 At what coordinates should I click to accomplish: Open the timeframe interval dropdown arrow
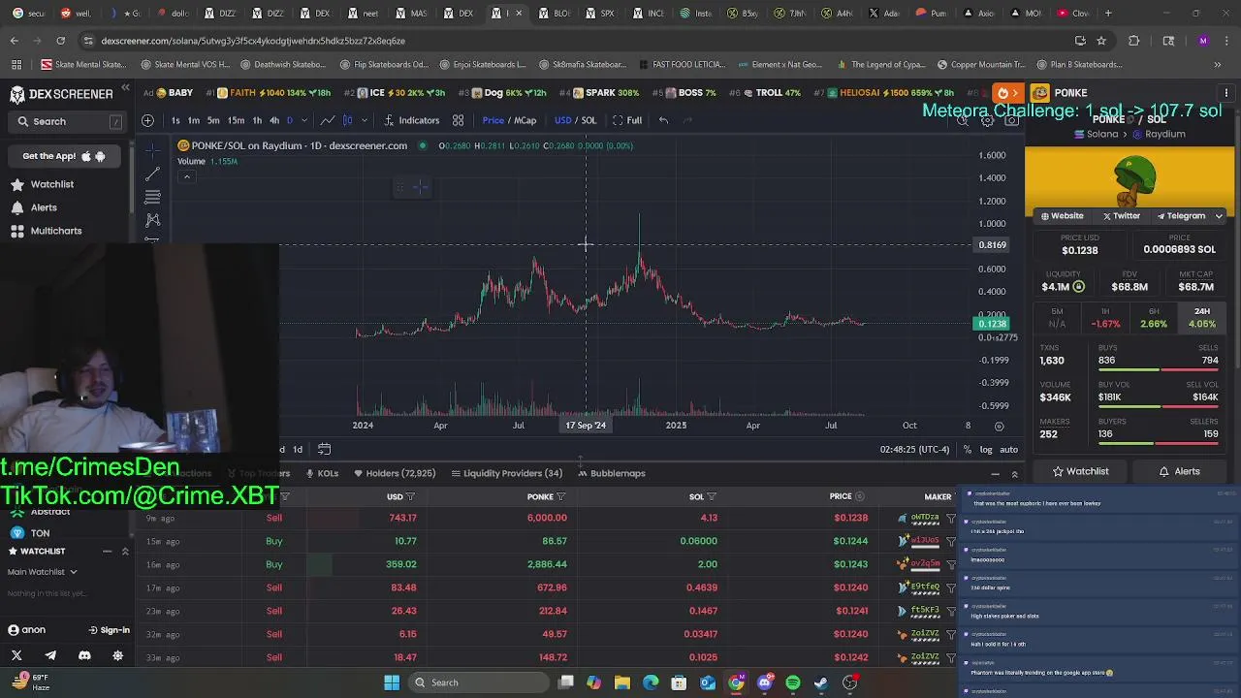tap(303, 120)
